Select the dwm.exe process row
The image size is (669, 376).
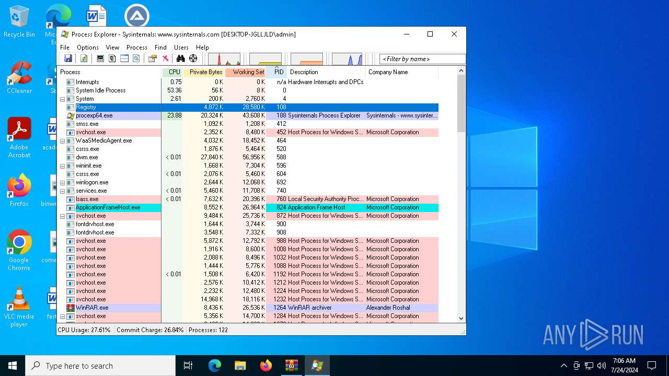coord(248,157)
